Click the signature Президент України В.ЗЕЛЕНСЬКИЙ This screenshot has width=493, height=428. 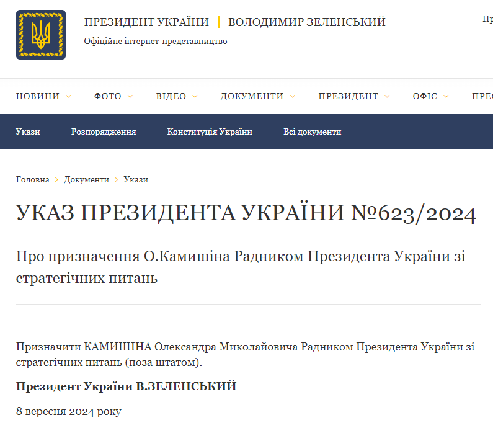click(x=126, y=386)
